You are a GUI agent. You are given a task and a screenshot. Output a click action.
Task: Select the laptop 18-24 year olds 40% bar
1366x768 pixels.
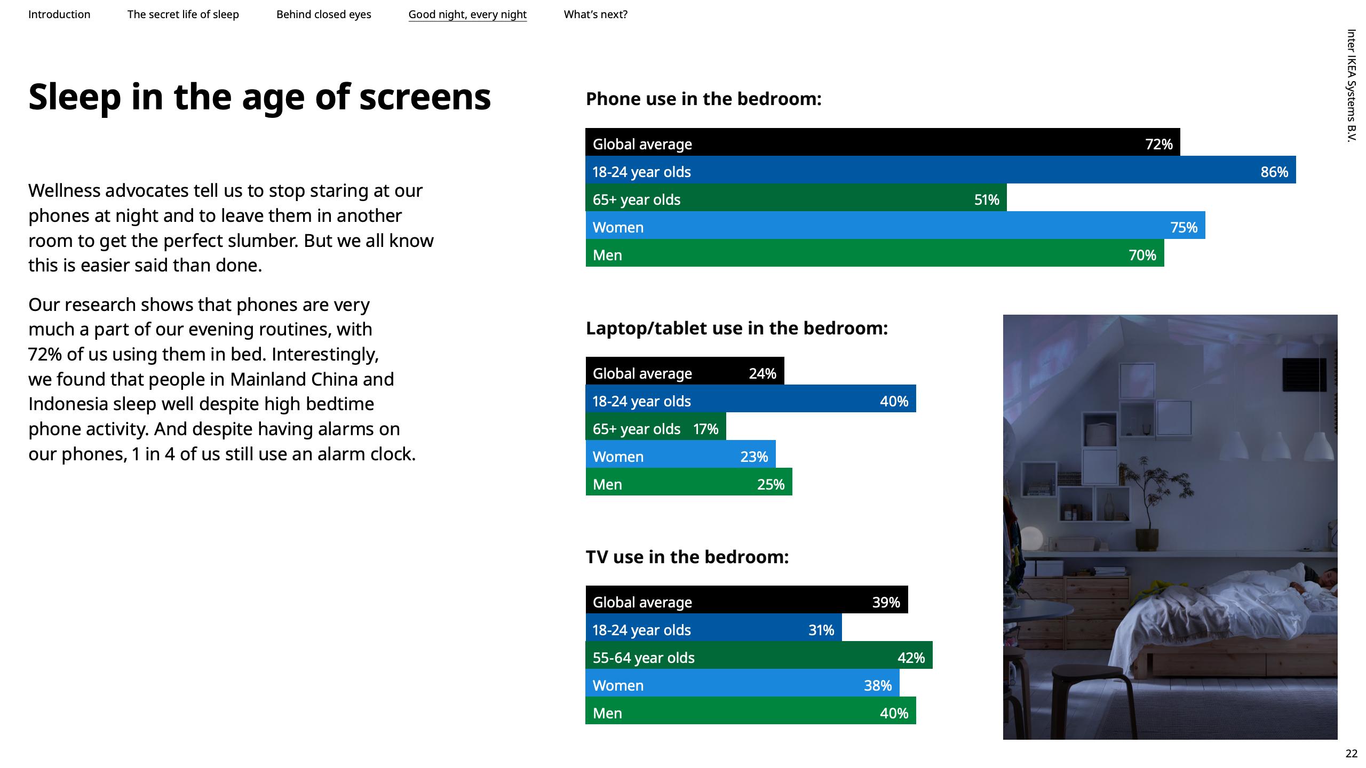pyautogui.click(x=751, y=398)
